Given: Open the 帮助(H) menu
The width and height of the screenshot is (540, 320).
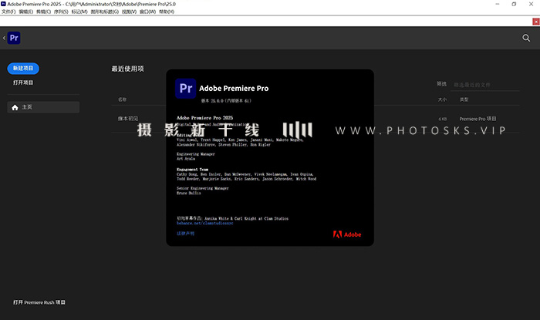Looking at the screenshot, I should (x=167, y=12).
